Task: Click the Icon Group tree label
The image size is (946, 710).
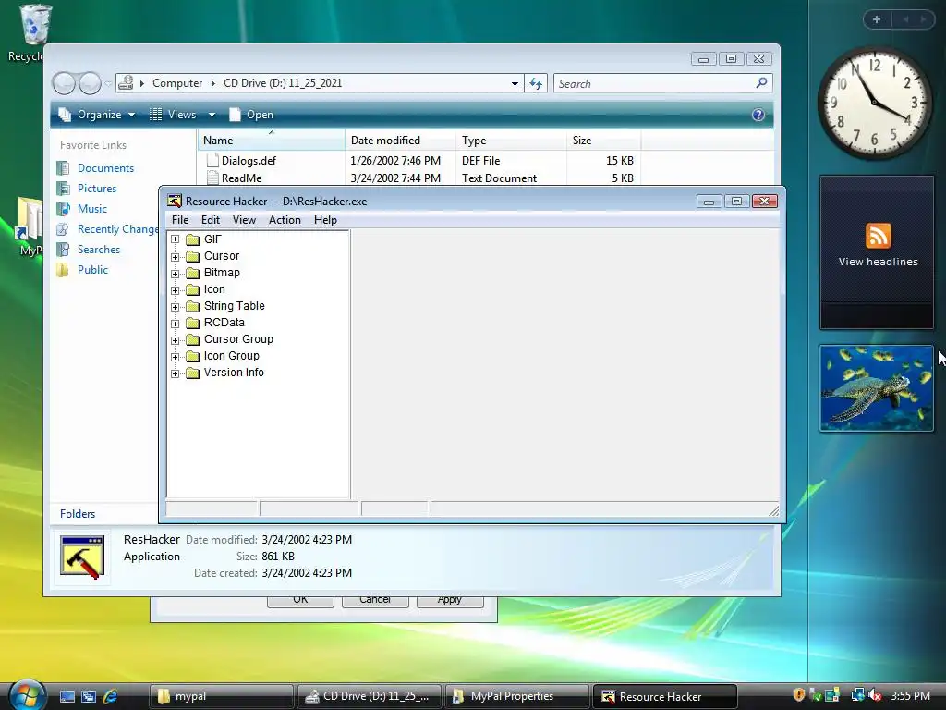Action: [231, 356]
